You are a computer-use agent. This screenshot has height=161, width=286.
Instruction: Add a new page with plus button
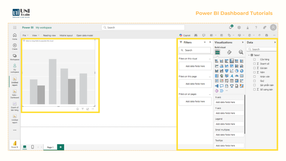60,147
